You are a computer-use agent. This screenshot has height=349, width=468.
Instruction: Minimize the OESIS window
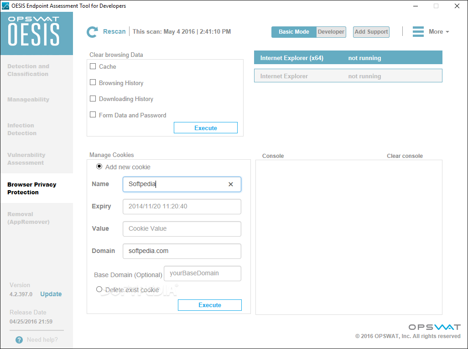point(416,6)
